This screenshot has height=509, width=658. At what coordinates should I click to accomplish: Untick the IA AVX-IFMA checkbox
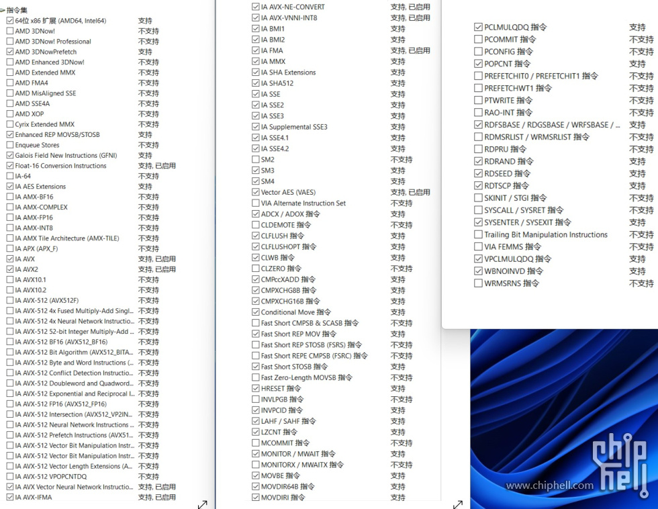pyautogui.click(x=10, y=498)
